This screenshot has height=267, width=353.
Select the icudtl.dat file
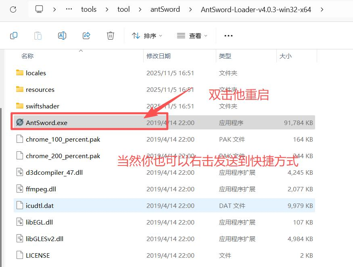point(164,206)
